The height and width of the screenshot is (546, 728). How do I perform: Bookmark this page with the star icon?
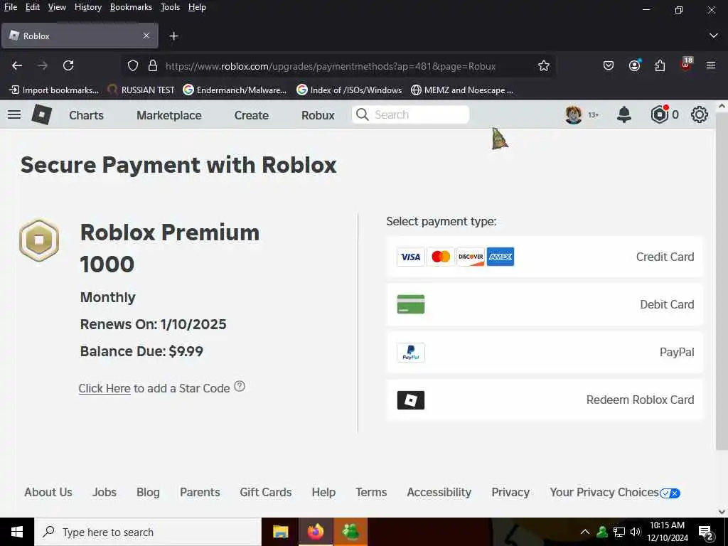point(544,66)
